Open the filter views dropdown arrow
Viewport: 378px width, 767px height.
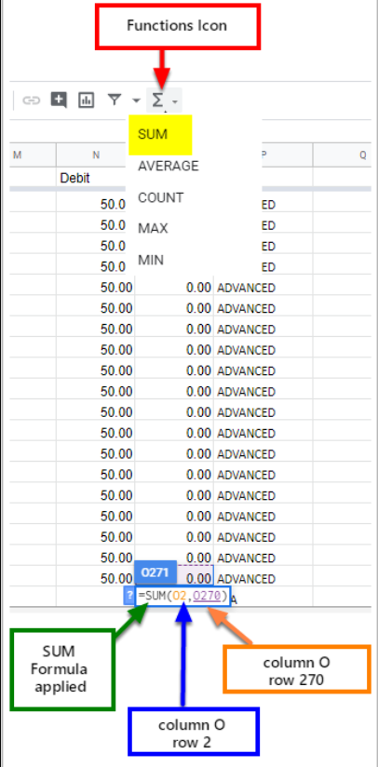(x=136, y=101)
